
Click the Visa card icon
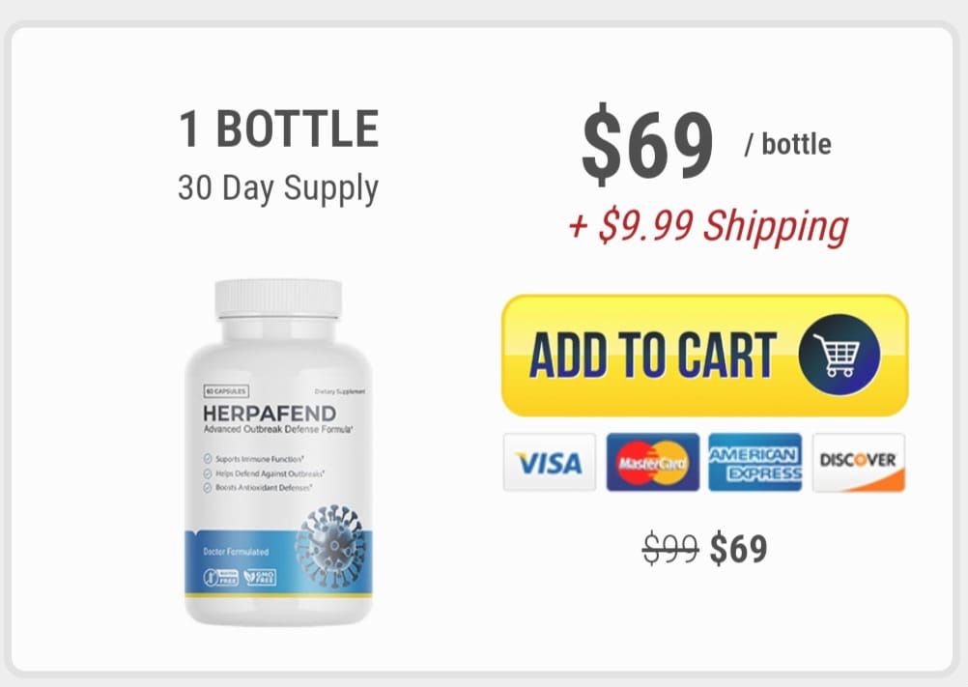pos(550,462)
